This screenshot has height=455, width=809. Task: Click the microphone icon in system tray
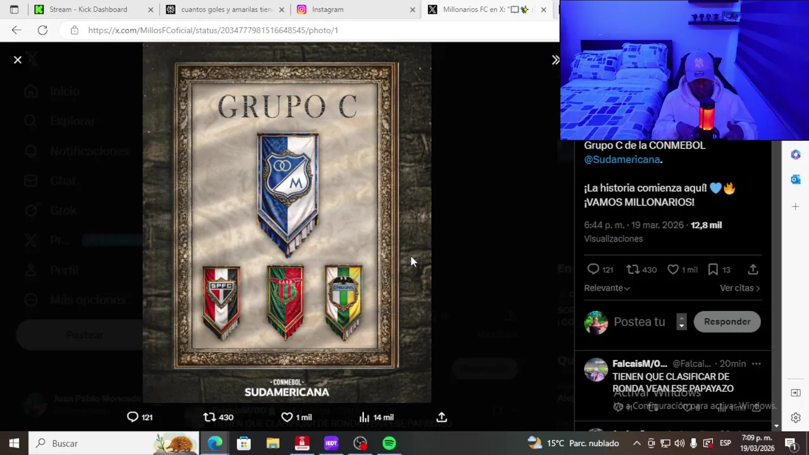(693, 443)
